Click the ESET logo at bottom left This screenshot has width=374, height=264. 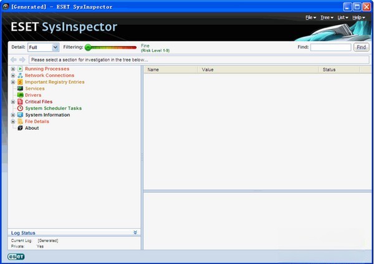pos(16,257)
